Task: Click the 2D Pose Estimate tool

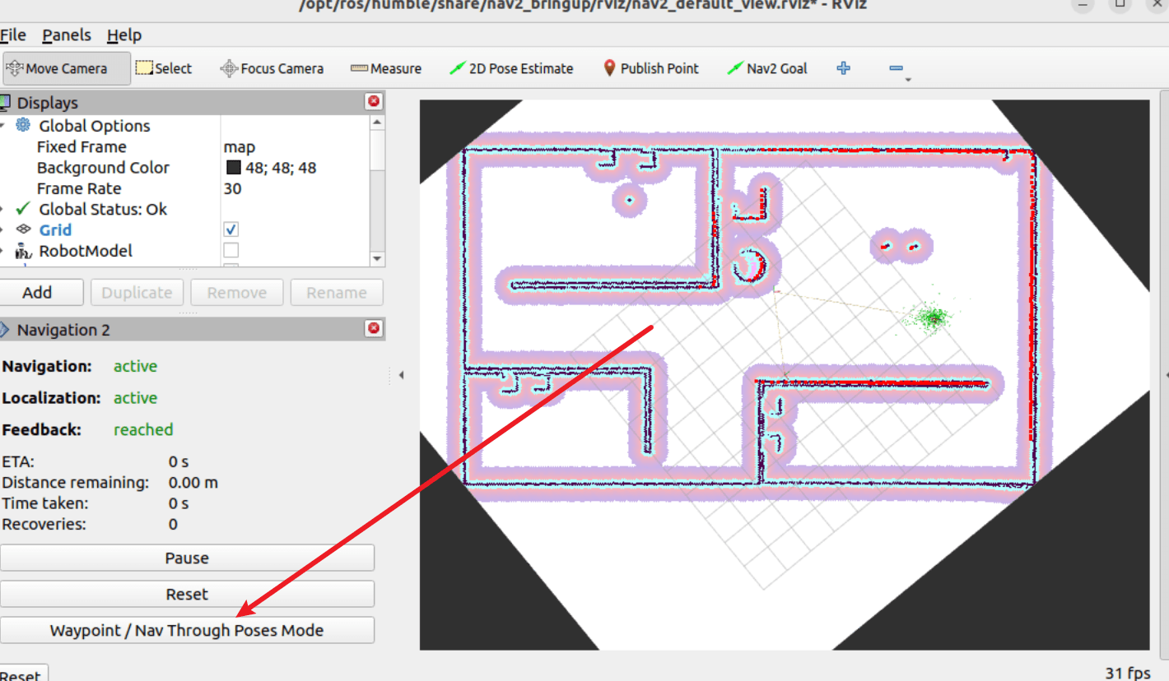Action: tap(511, 69)
